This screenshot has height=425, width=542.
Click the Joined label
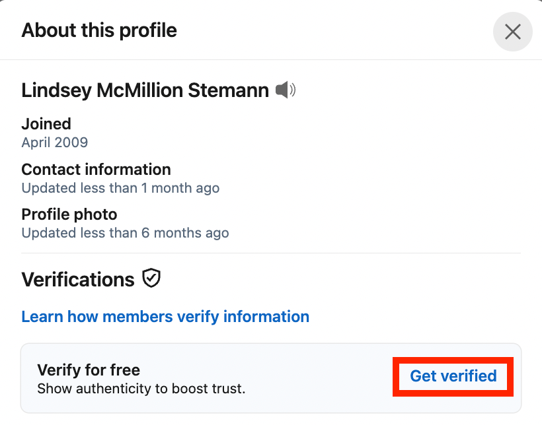pyautogui.click(x=46, y=123)
